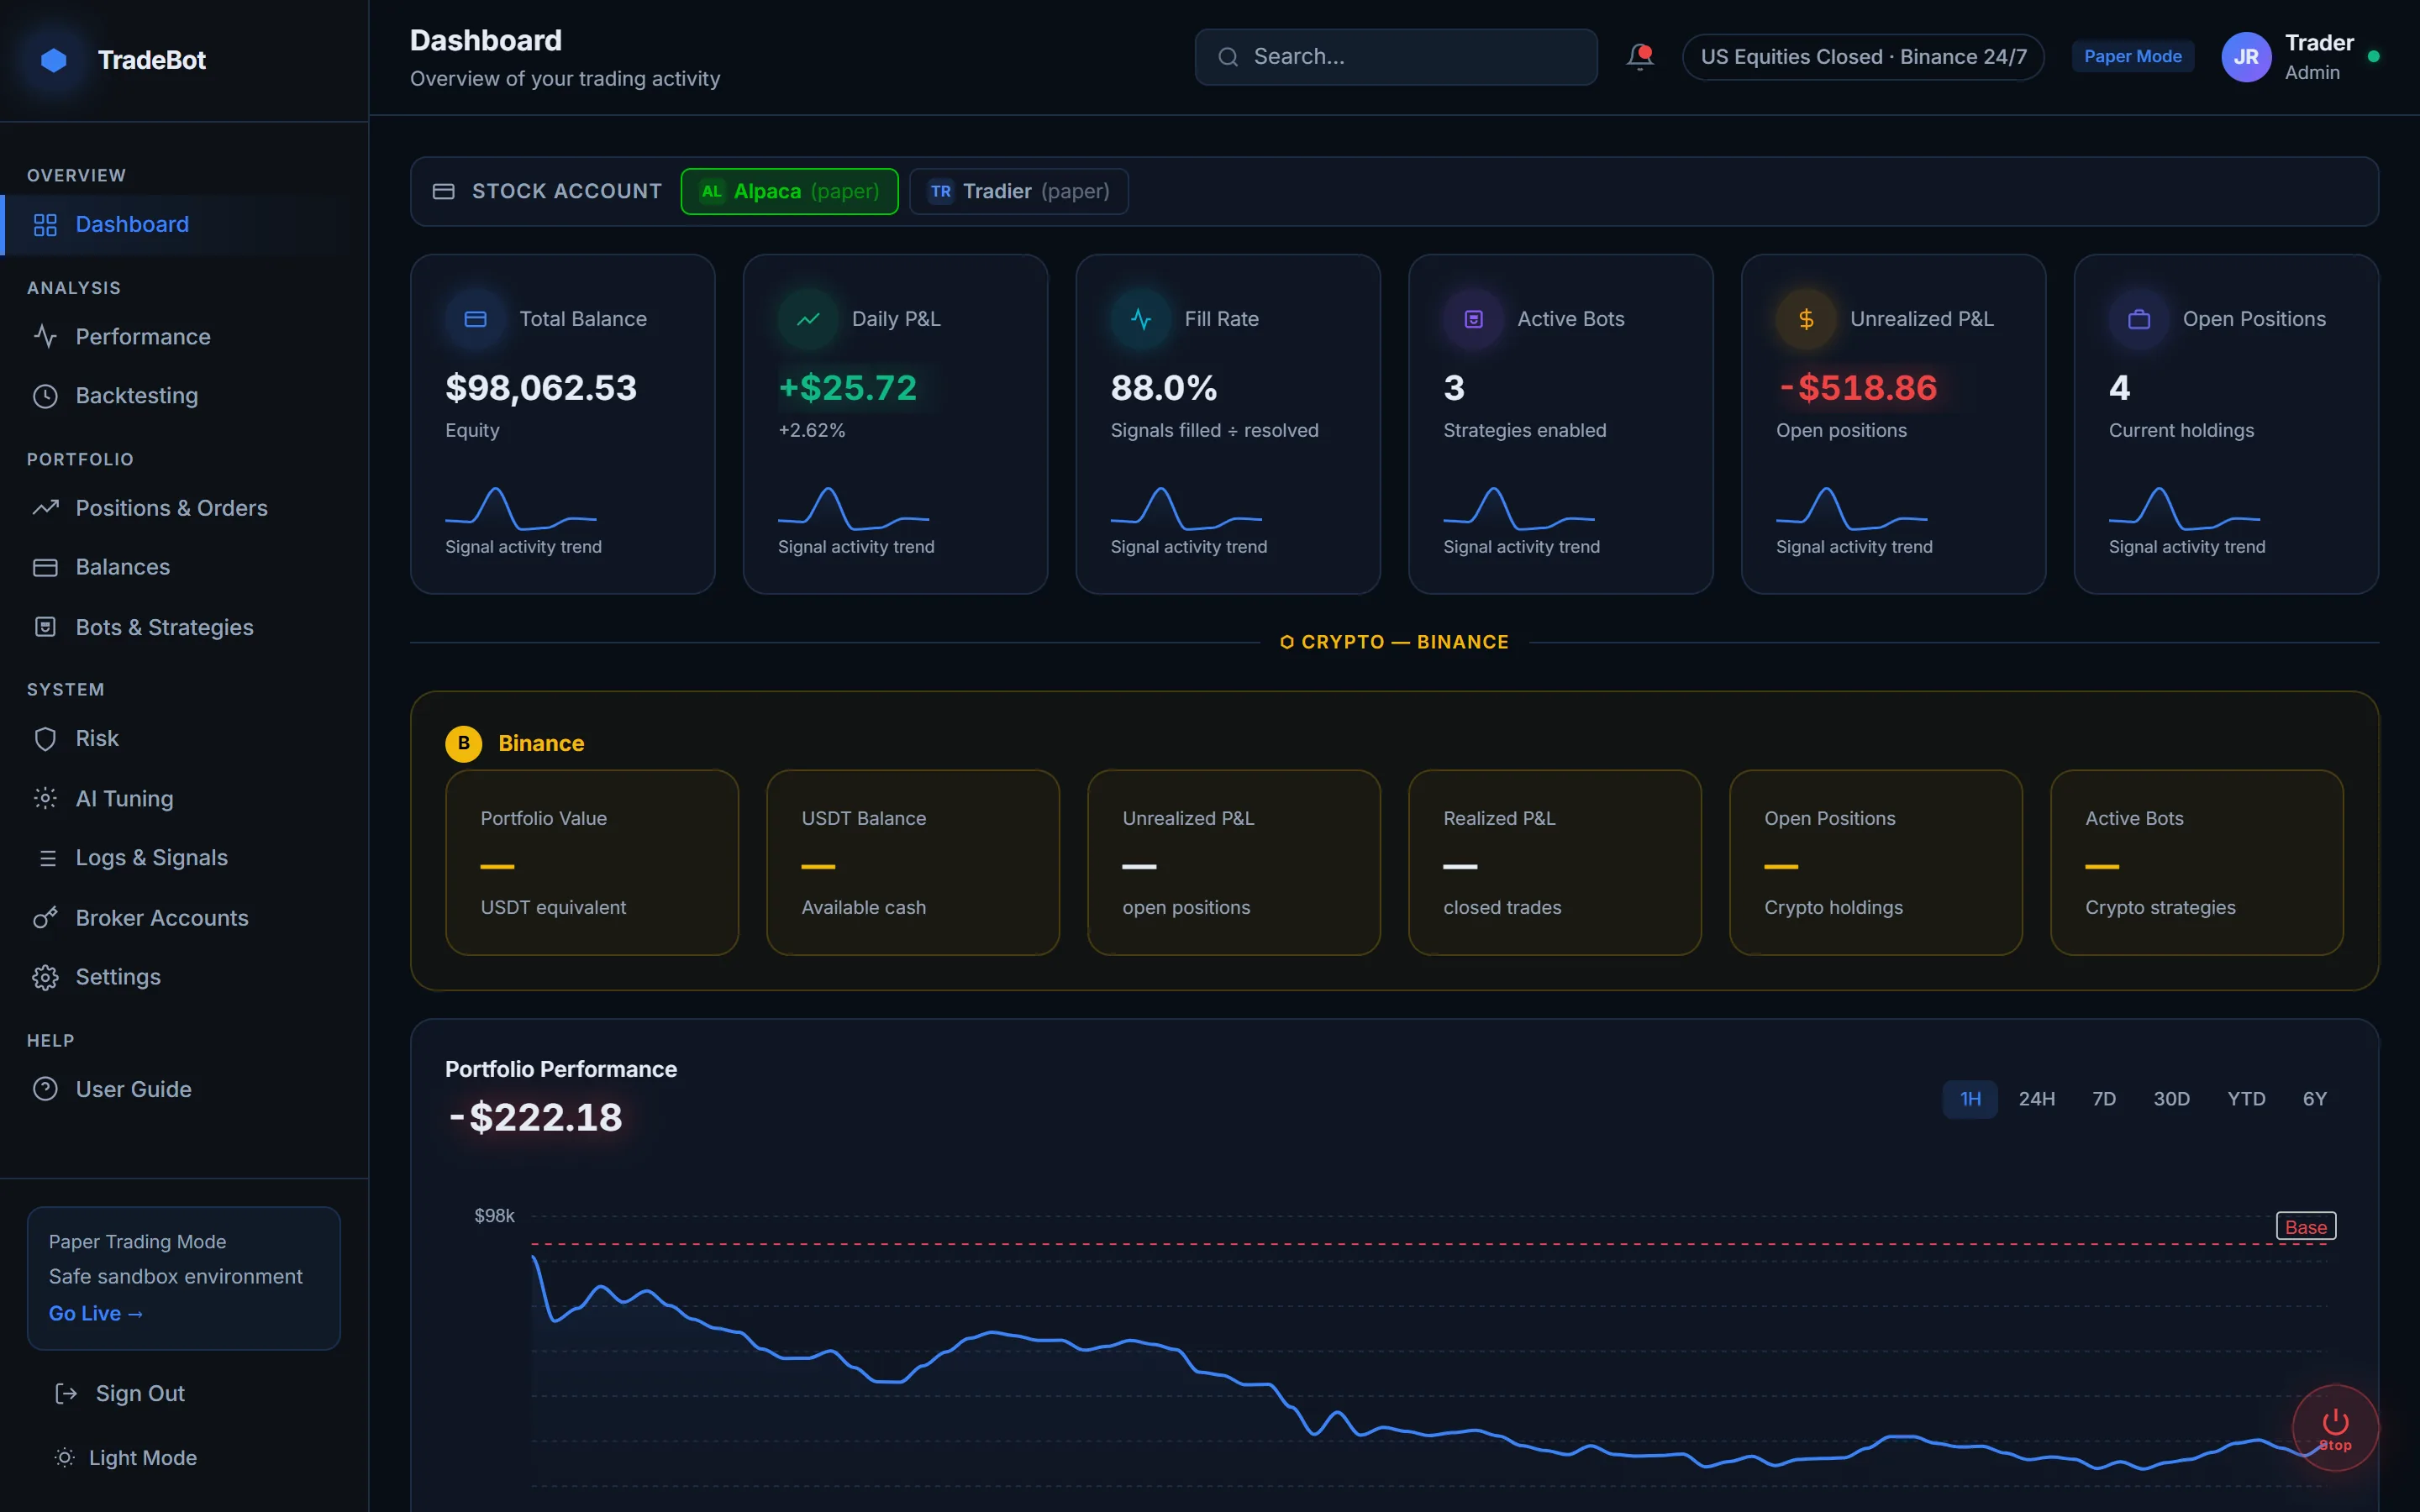Select the Alpaca paper stock account
The height and width of the screenshot is (1512, 2420).
click(x=789, y=191)
